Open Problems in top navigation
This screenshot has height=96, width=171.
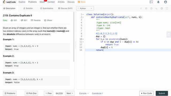[x=33, y=2]
